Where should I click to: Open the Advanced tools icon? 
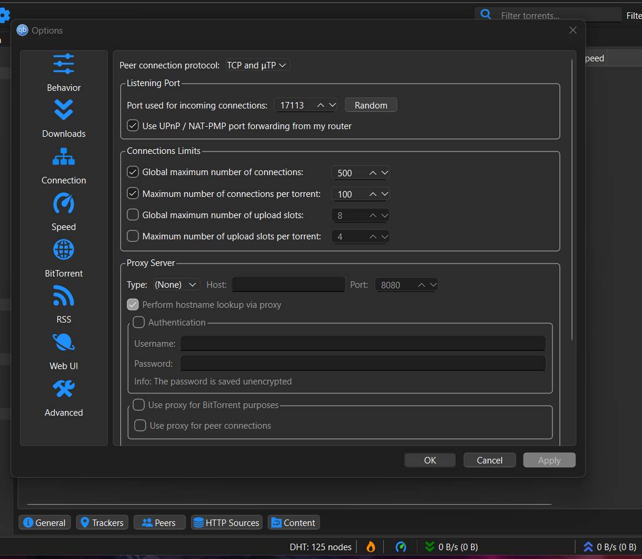(64, 389)
